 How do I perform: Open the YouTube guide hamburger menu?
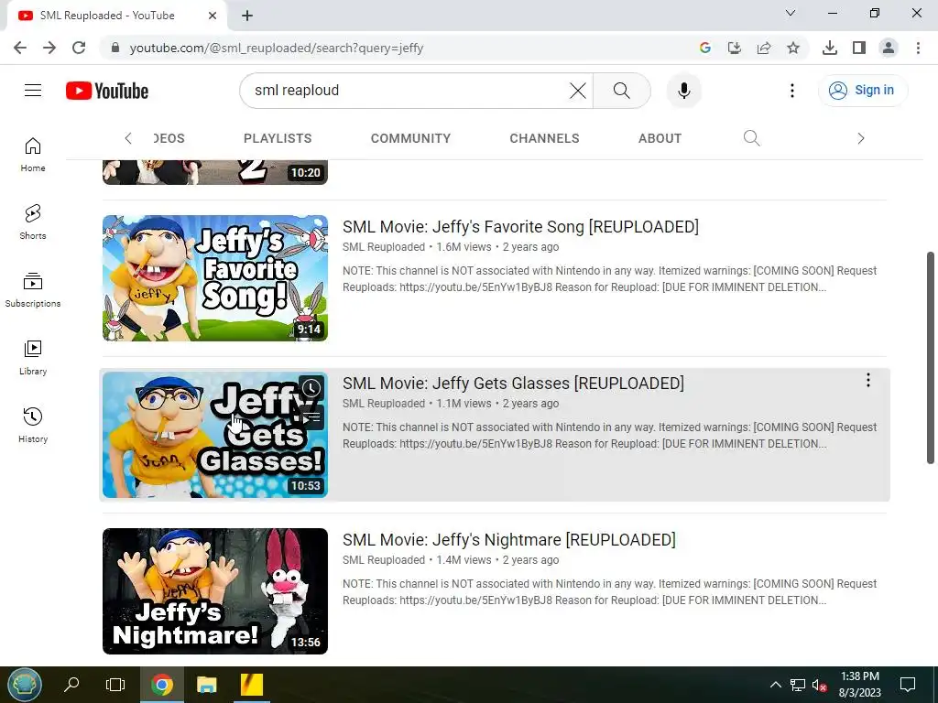coord(33,91)
